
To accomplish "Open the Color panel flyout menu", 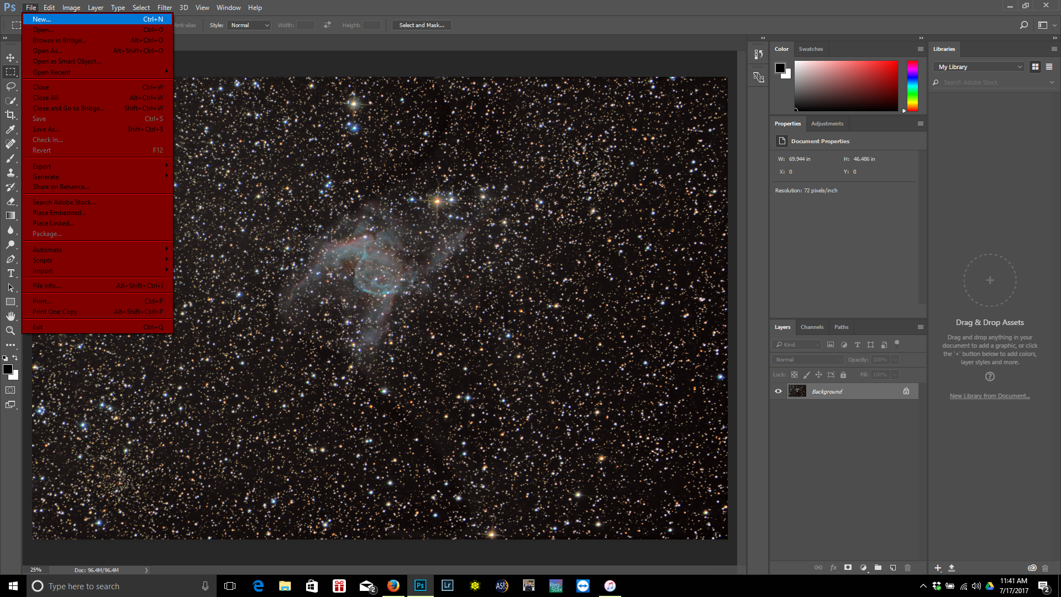I will (921, 49).
